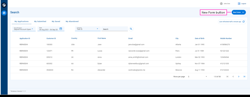
Task: Click the Search text input field
Action: click(115, 29)
